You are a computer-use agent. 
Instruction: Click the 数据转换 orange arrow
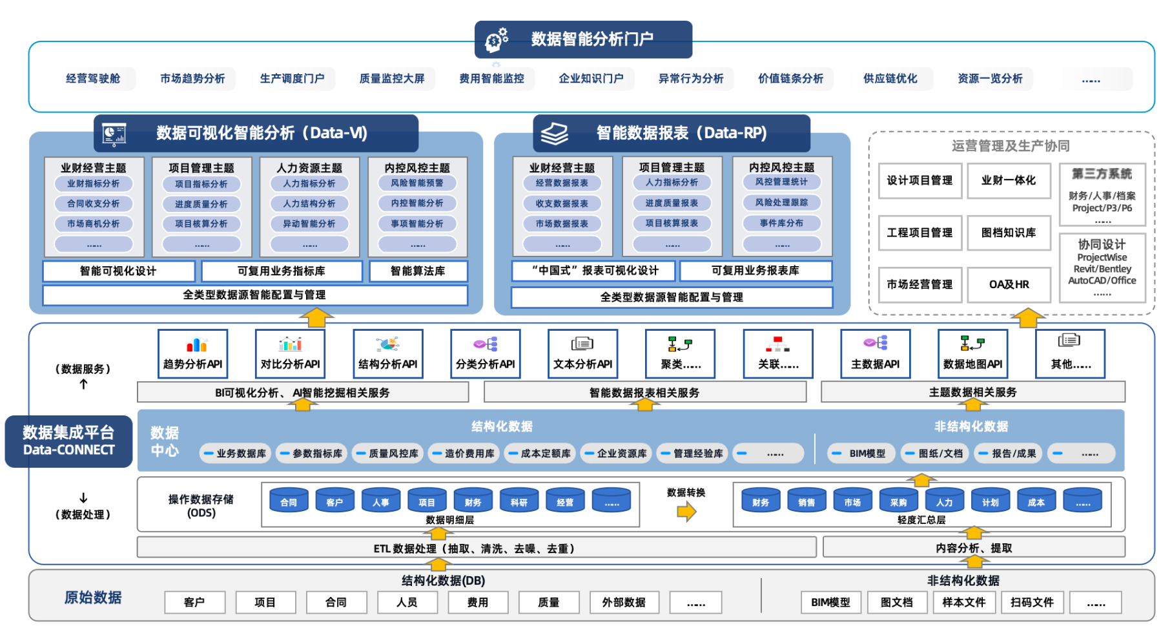click(x=686, y=512)
